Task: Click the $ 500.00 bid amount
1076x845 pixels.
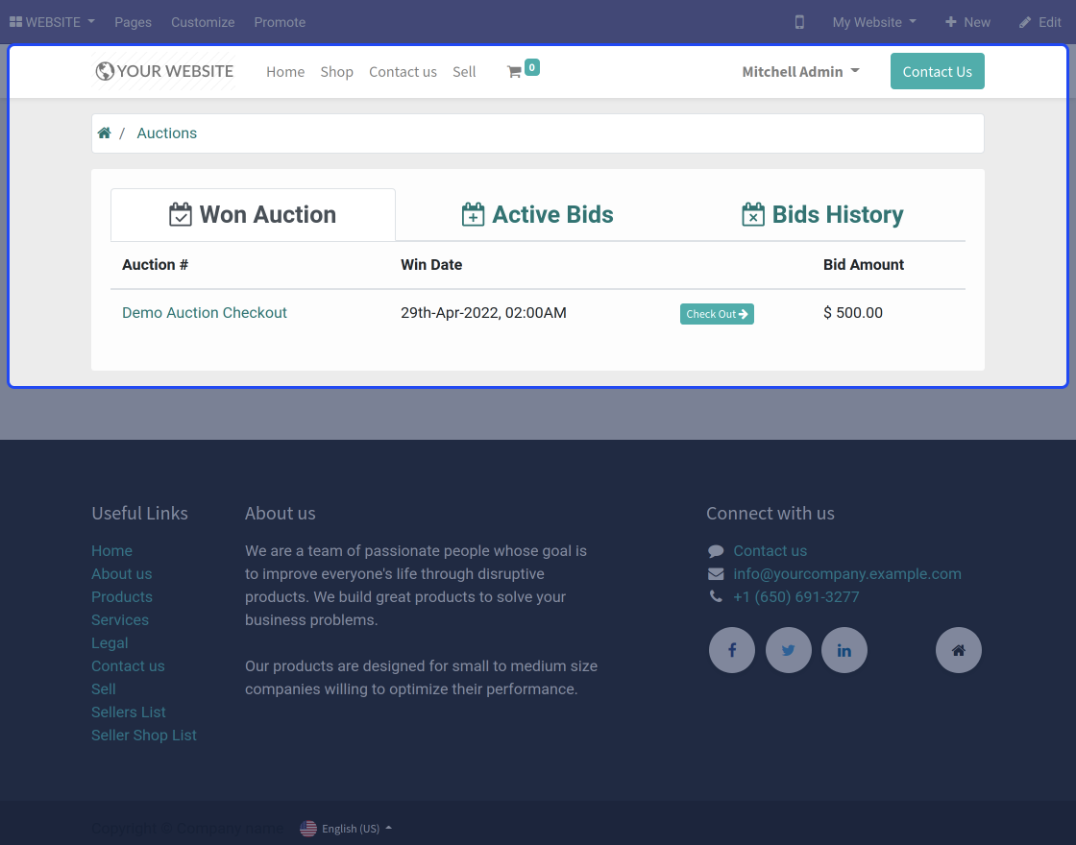Action: (853, 313)
